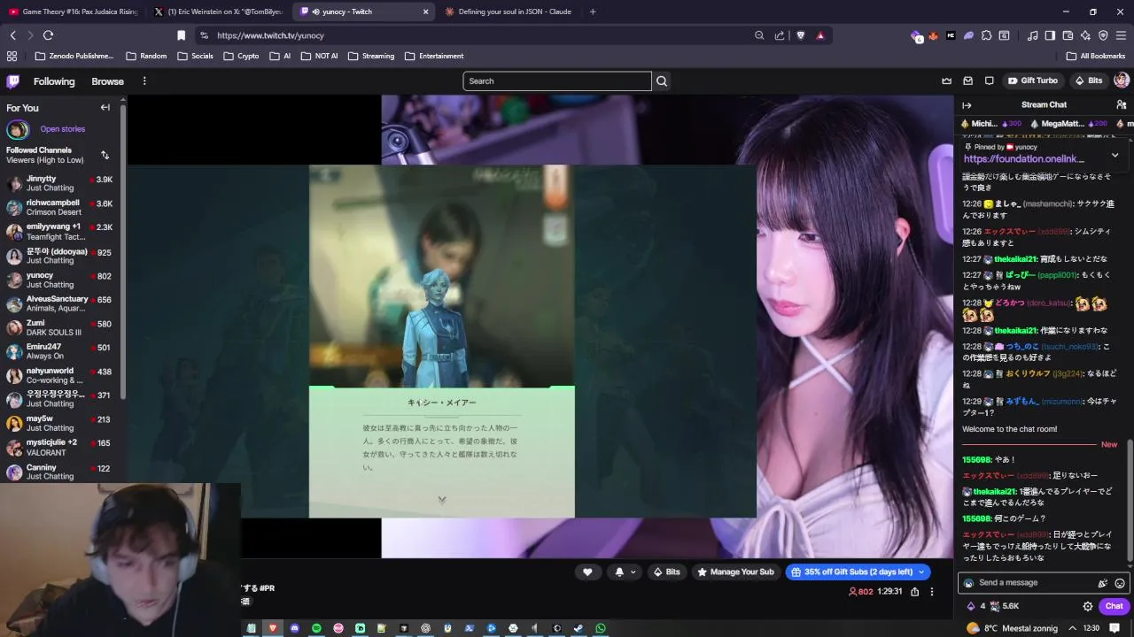This screenshot has height=637, width=1134.
Task: Bookmark this page icon
Action: click(181, 35)
